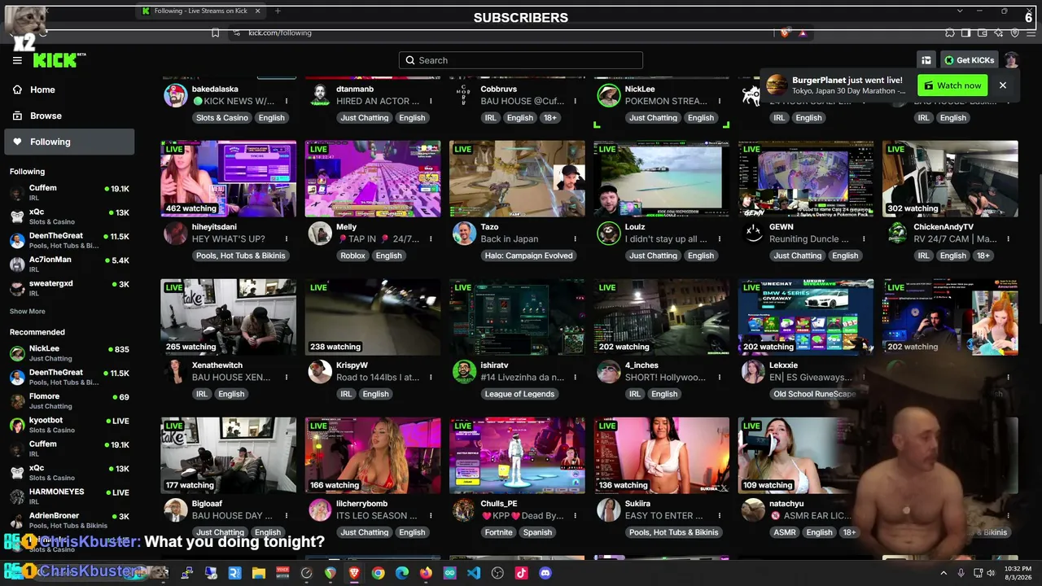Open the Brave Wallet icon

click(982, 33)
